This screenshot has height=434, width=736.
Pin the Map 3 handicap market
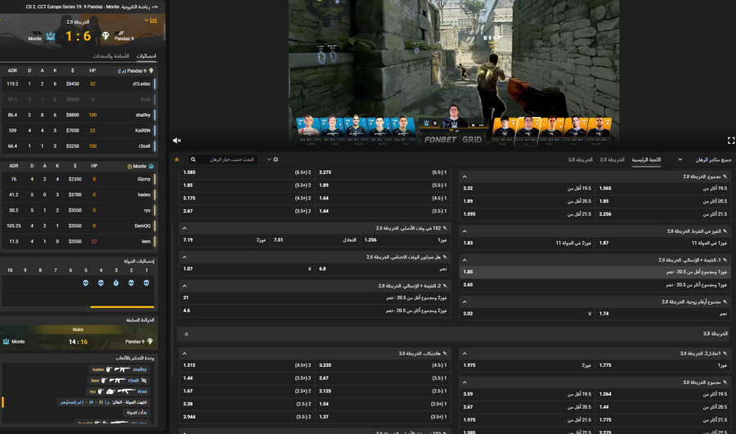tap(445, 353)
